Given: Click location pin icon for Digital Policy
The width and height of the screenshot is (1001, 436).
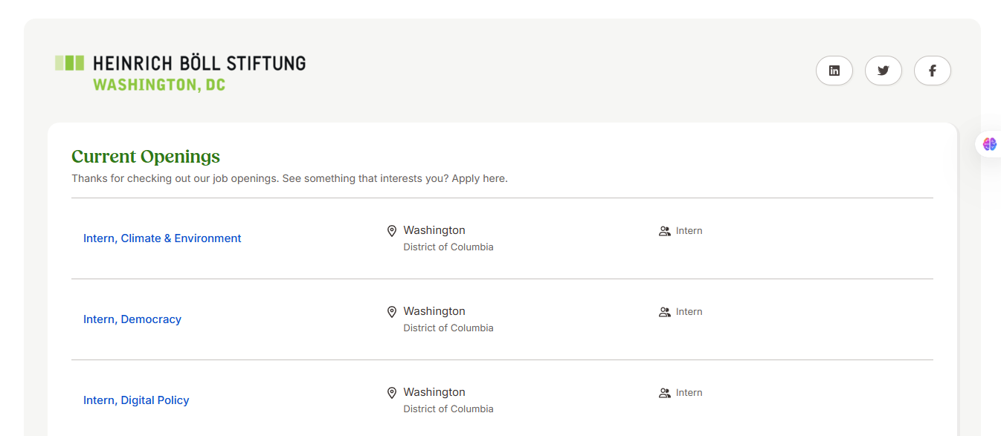Looking at the screenshot, I should (392, 393).
